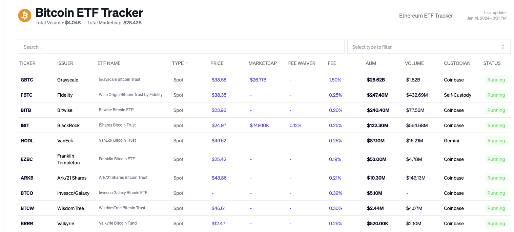Click the HODL price $49.62
The width and height of the screenshot is (514, 232).
pyautogui.click(x=219, y=141)
